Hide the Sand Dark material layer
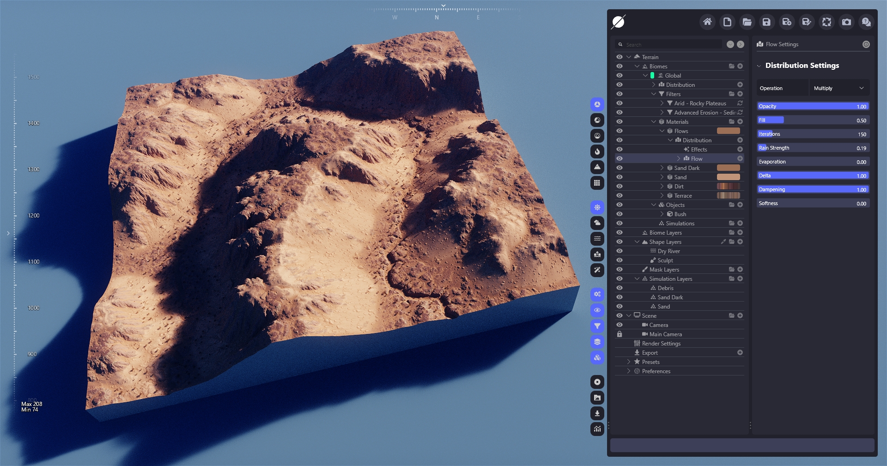The image size is (887, 466). [x=620, y=168]
